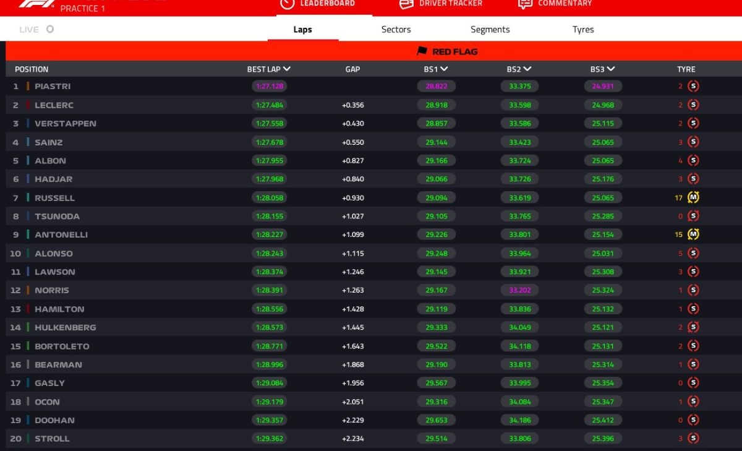Screen dimensions: 742x451
Task: Expand the BS2 column sort arrow
Action: pos(527,69)
